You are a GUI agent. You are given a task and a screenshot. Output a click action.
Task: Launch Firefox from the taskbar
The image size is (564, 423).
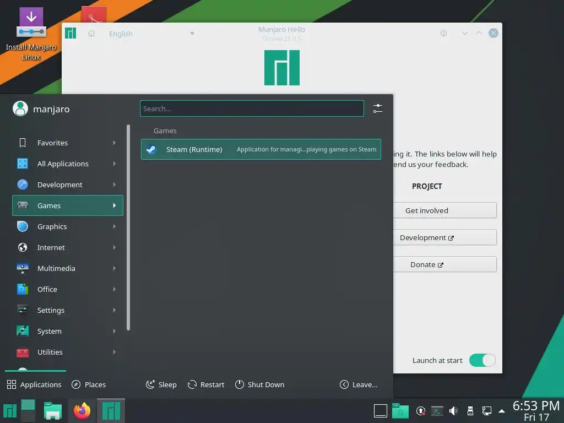click(x=82, y=411)
